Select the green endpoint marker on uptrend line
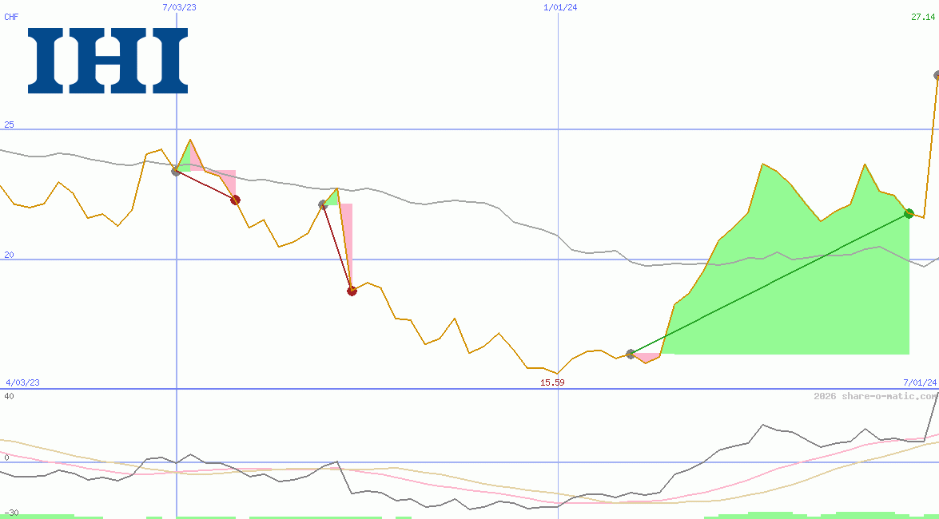 click(909, 213)
